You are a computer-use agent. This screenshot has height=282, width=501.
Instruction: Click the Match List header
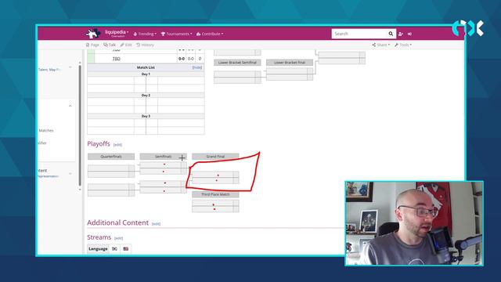146,67
